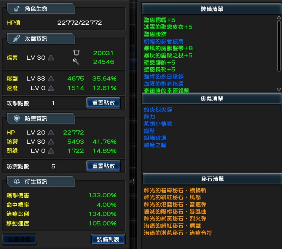The height and width of the screenshot is (249, 282).
Task: Click the sword icon beside 攻擊資訊
Action: coord(17,38)
